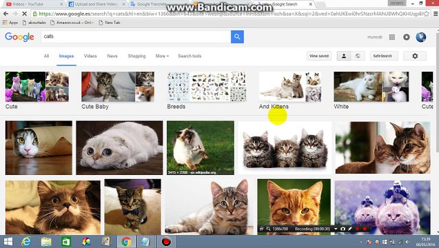The width and height of the screenshot is (439, 248).
Task: Stop the Bandicam recording
Action: tap(365, 229)
